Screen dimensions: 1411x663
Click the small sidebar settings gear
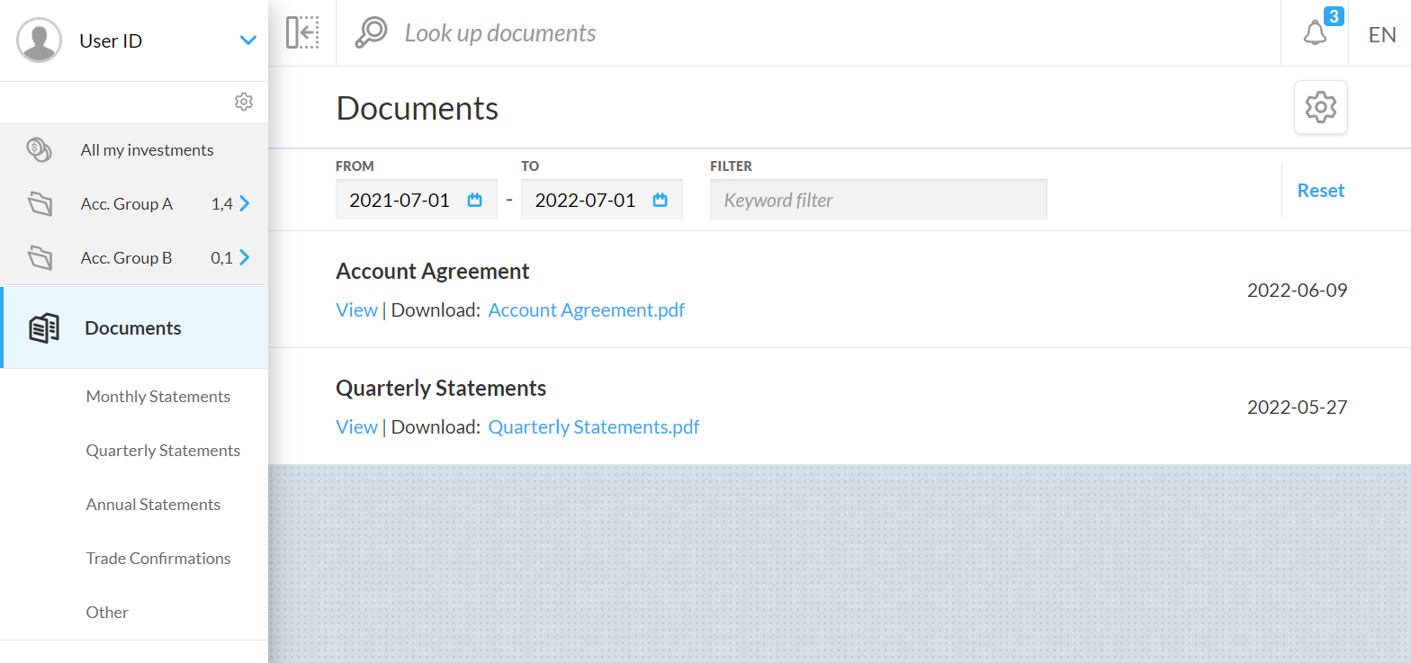[x=244, y=102]
